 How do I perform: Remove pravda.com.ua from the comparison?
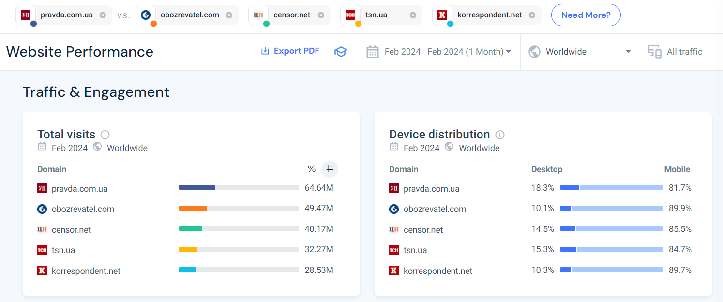(103, 15)
